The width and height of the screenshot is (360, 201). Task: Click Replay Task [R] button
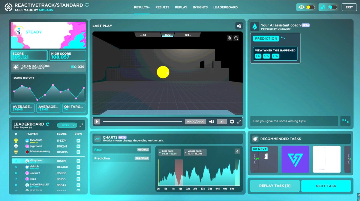[275, 186]
